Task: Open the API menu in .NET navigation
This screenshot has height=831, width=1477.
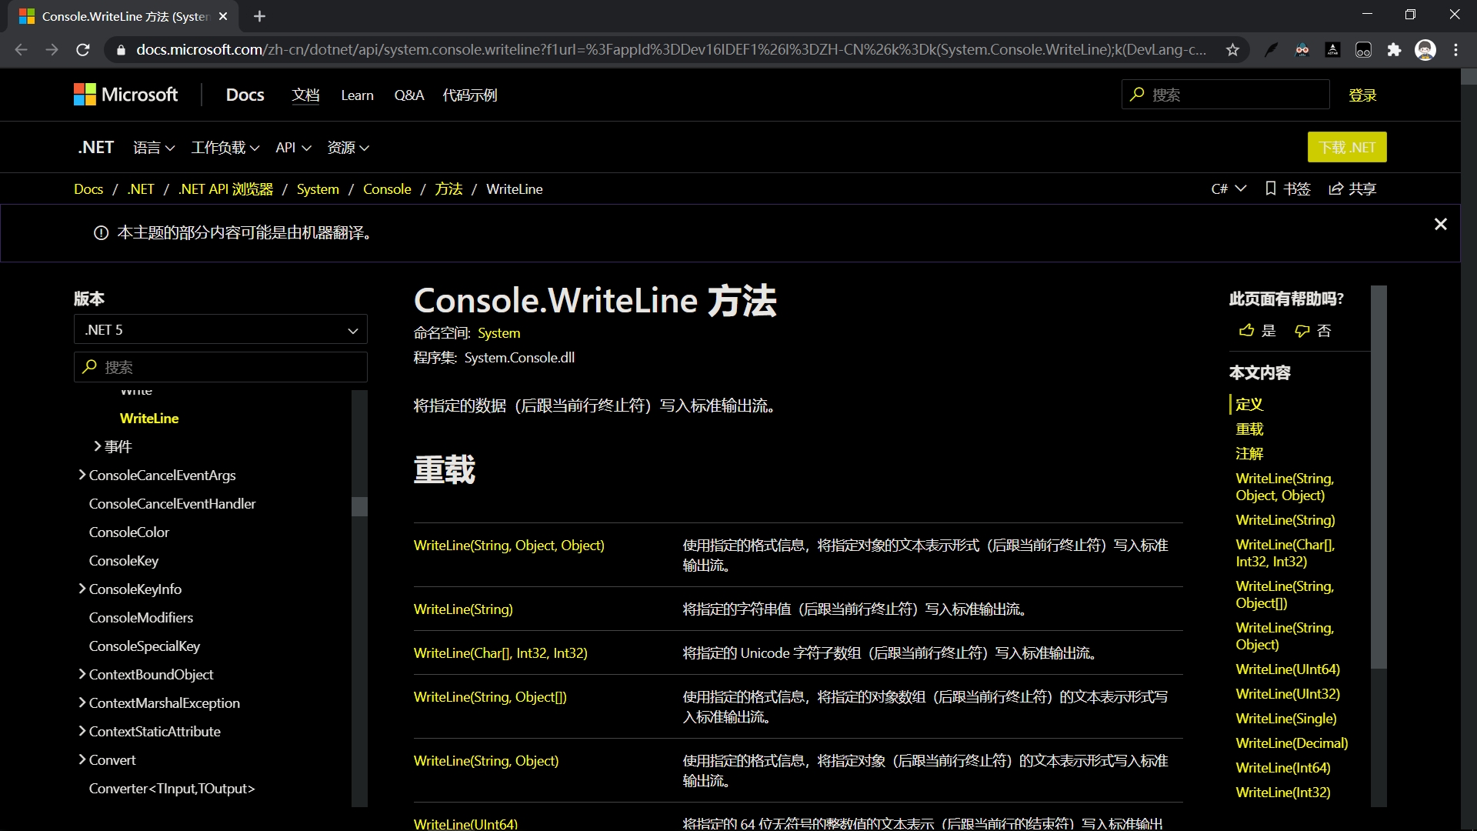Action: [293, 147]
